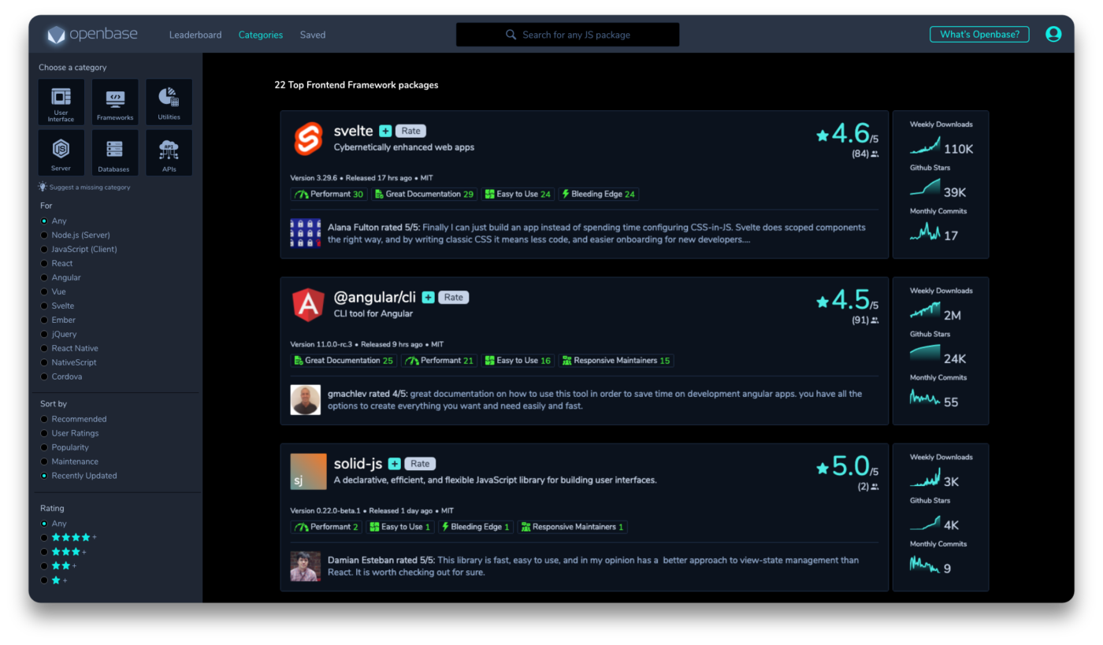Sort by Recommended
This screenshot has width=1103, height=645.
point(73,420)
